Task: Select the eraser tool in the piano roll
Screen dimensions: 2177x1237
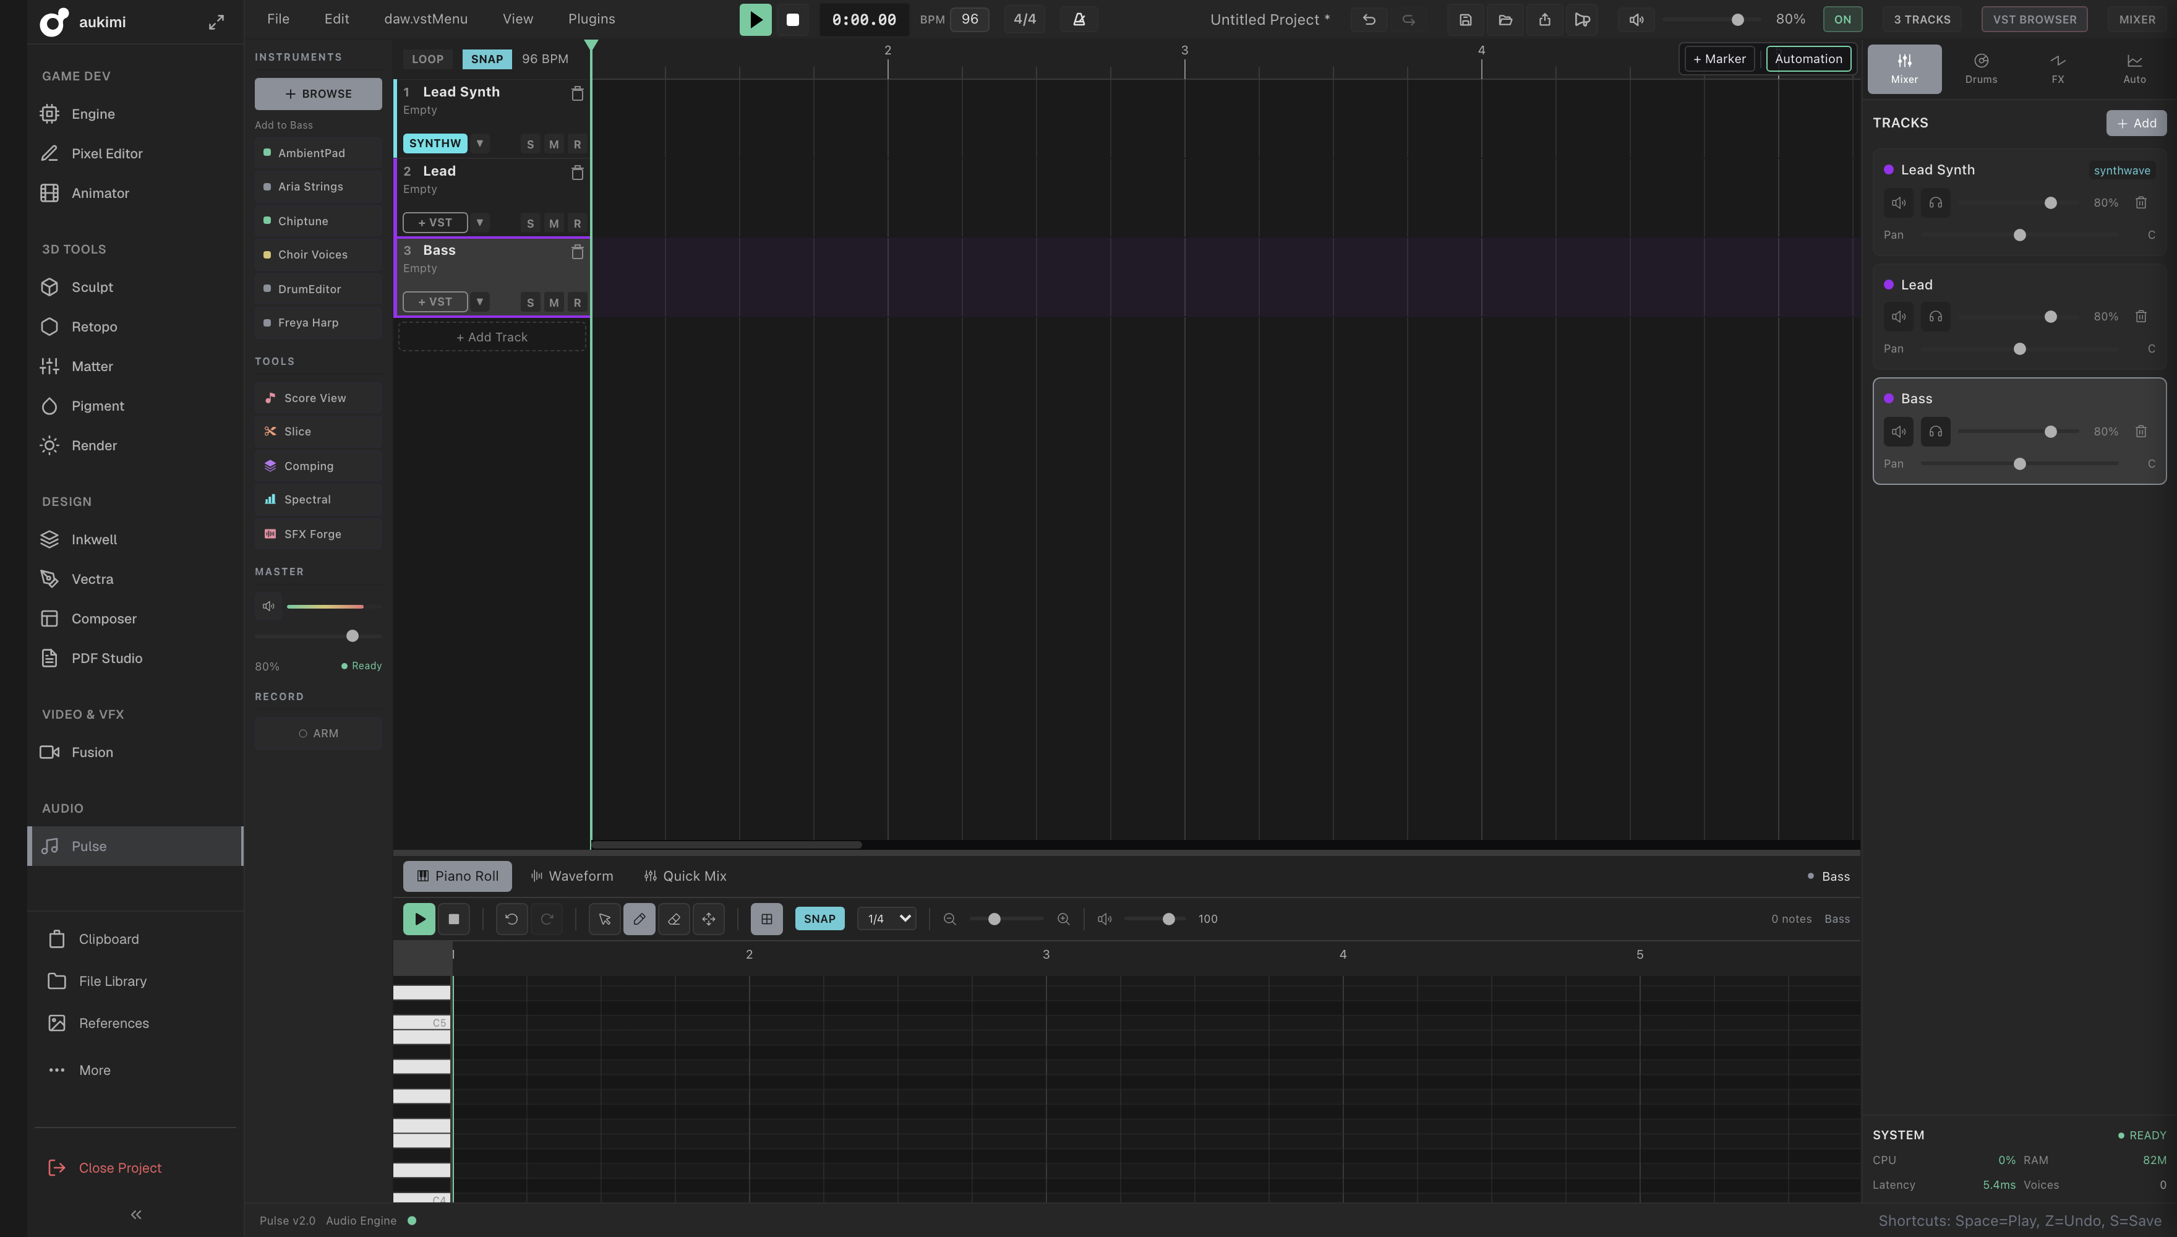Action: pyautogui.click(x=674, y=918)
